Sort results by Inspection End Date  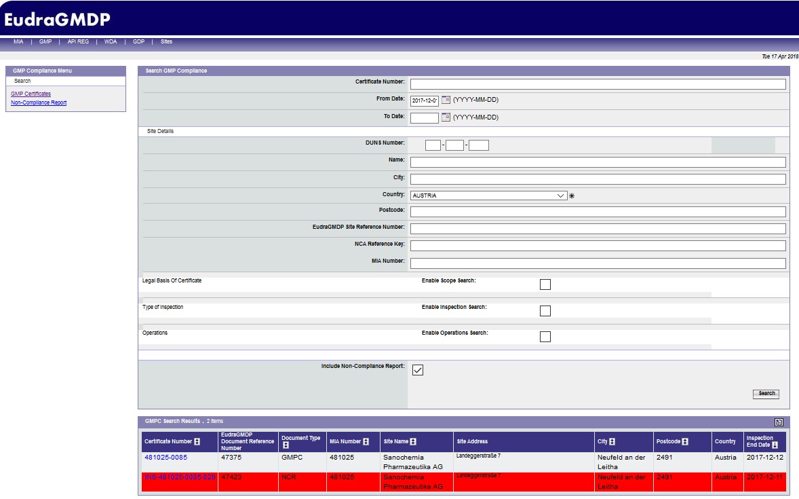tap(775, 445)
